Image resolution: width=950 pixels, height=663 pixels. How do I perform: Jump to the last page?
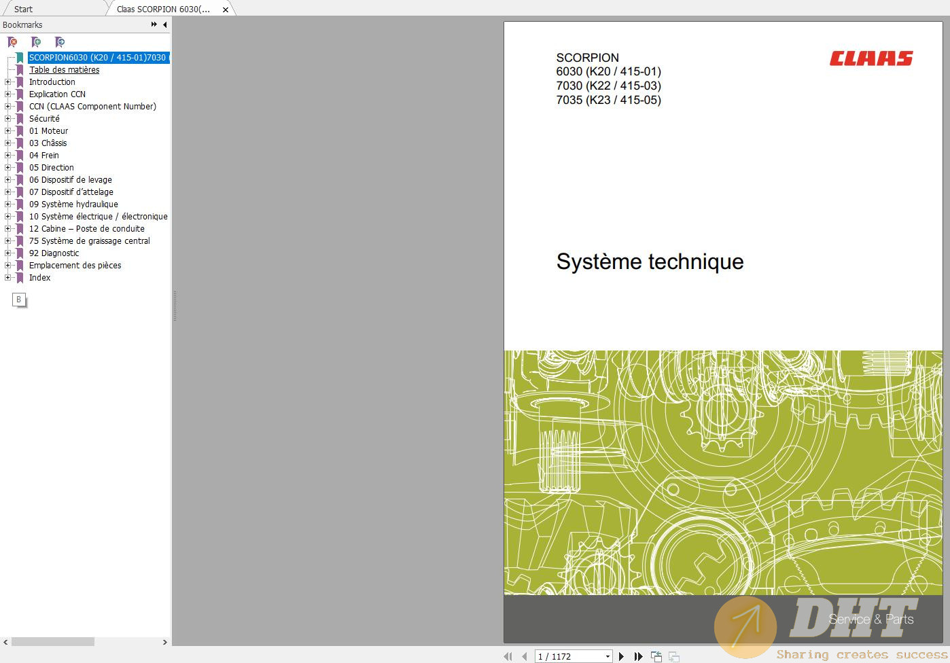(x=638, y=656)
